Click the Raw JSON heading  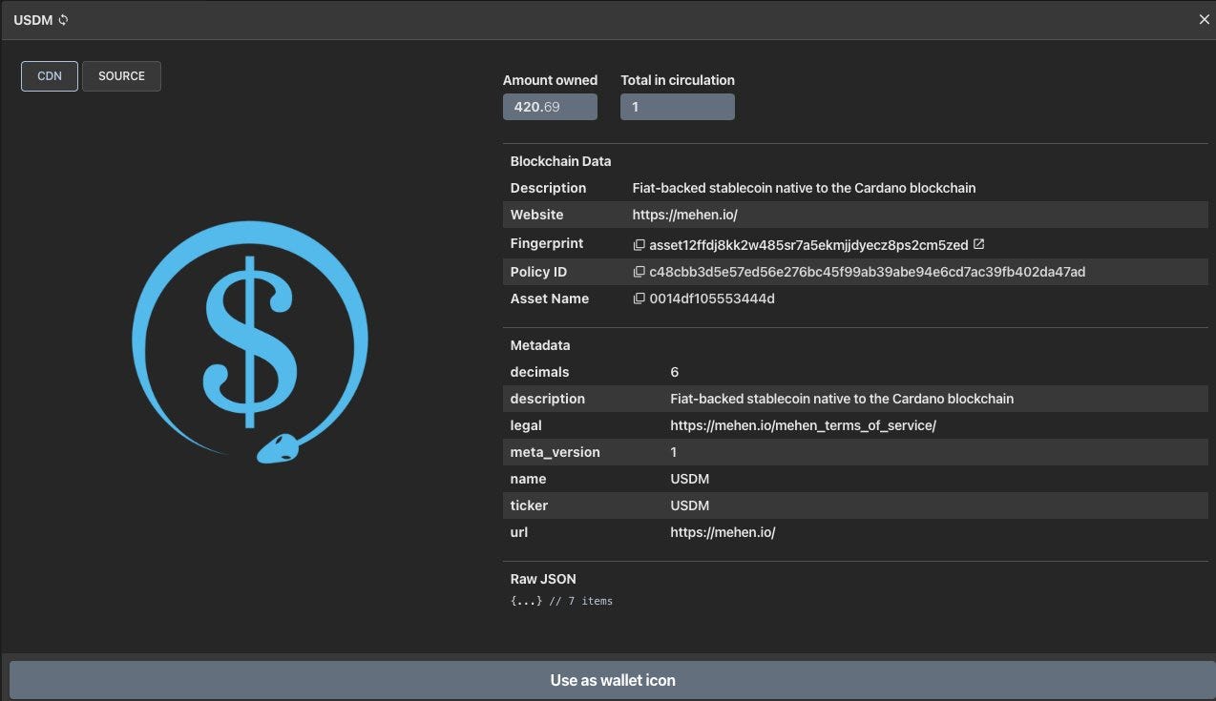tap(543, 579)
